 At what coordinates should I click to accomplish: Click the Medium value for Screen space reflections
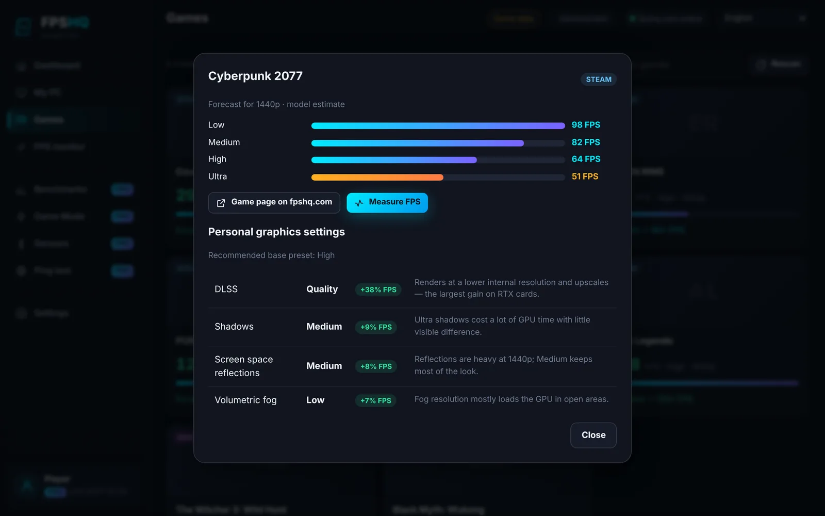pyautogui.click(x=324, y=366)
